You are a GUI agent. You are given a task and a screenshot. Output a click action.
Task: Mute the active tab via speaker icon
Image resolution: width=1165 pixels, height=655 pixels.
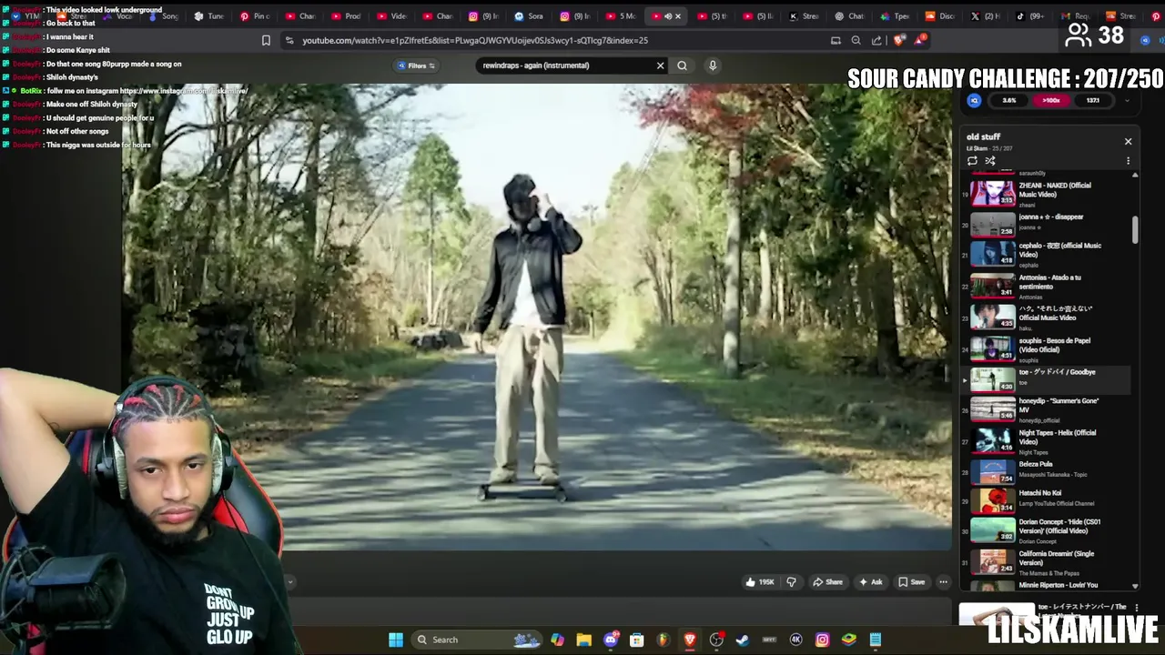[668, 16]
